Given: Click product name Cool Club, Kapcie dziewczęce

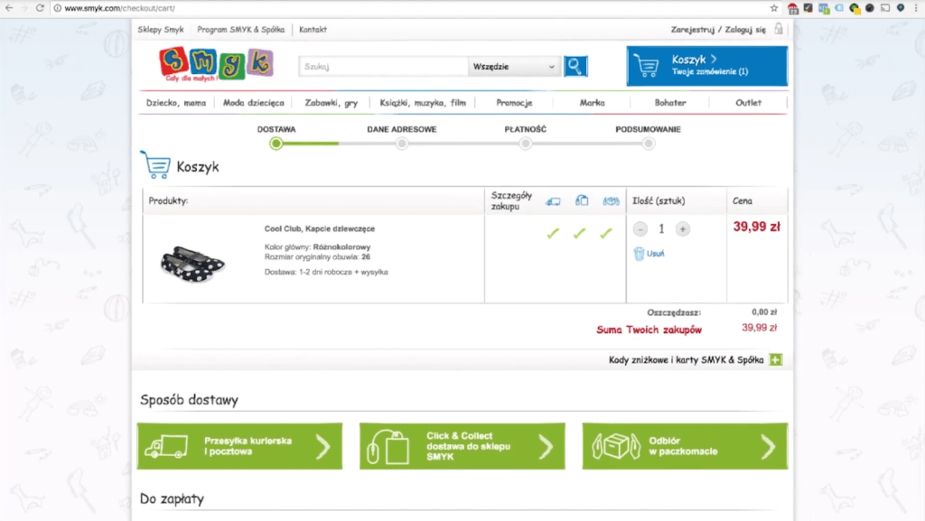Looking at the screenshot, I should [x=319, y=228].
